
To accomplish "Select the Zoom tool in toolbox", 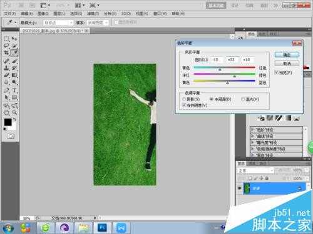I will tap(14, 112).
